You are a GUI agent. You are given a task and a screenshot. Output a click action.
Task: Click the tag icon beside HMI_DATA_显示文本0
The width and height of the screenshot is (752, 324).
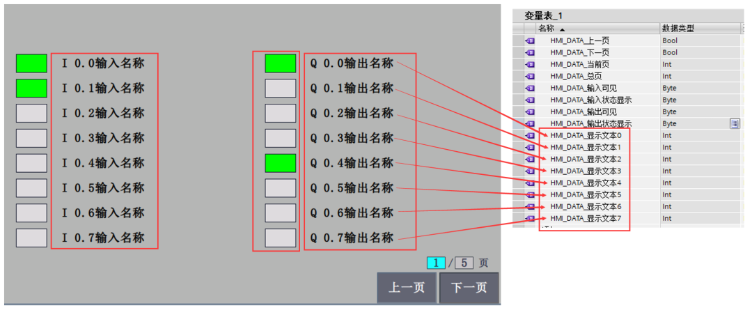pos(530,135)
